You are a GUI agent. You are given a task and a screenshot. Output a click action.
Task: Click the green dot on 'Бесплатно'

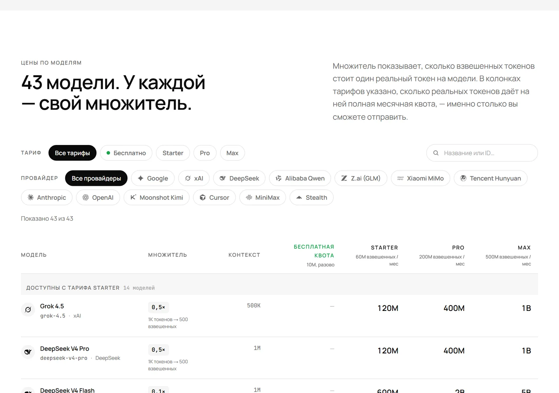click(x=108, y=153)
